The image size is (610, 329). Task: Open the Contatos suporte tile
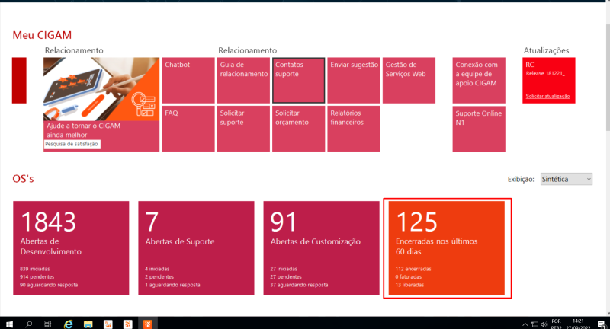tap(298, 81)
